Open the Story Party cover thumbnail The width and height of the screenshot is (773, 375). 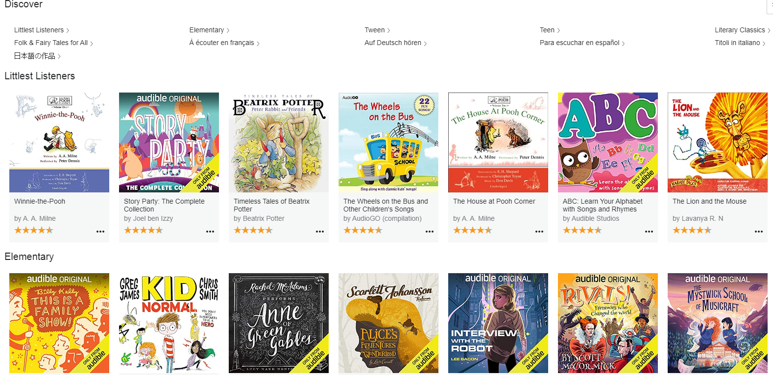[169, 142]
